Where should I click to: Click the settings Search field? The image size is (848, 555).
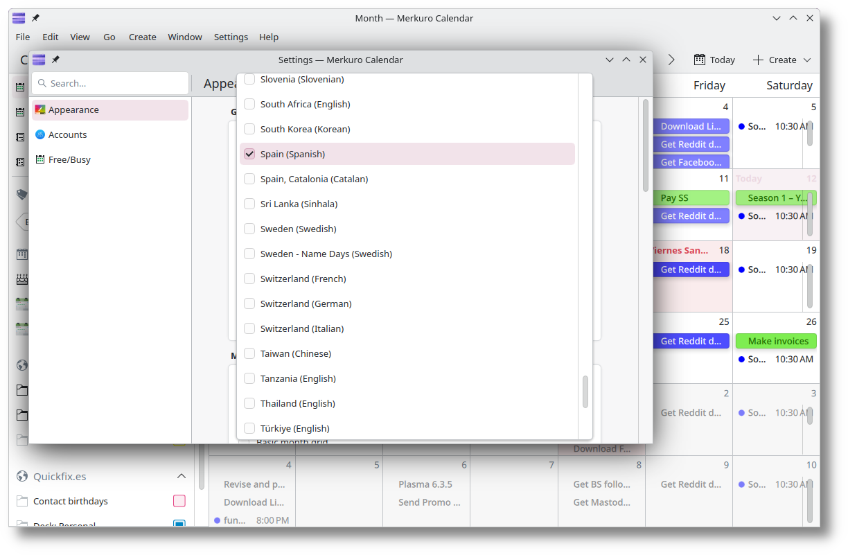(111, 83)
